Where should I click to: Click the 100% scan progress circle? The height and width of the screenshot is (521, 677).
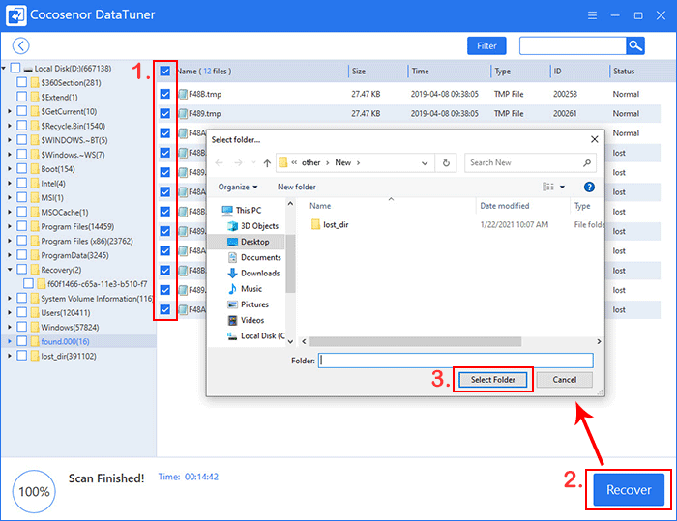pos(34,491)
